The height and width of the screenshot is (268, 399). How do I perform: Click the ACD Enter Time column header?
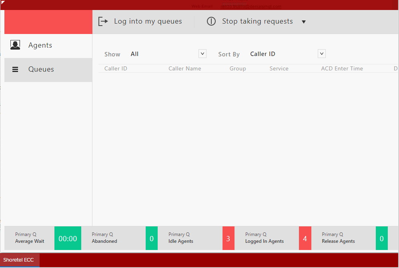(342, 68)
